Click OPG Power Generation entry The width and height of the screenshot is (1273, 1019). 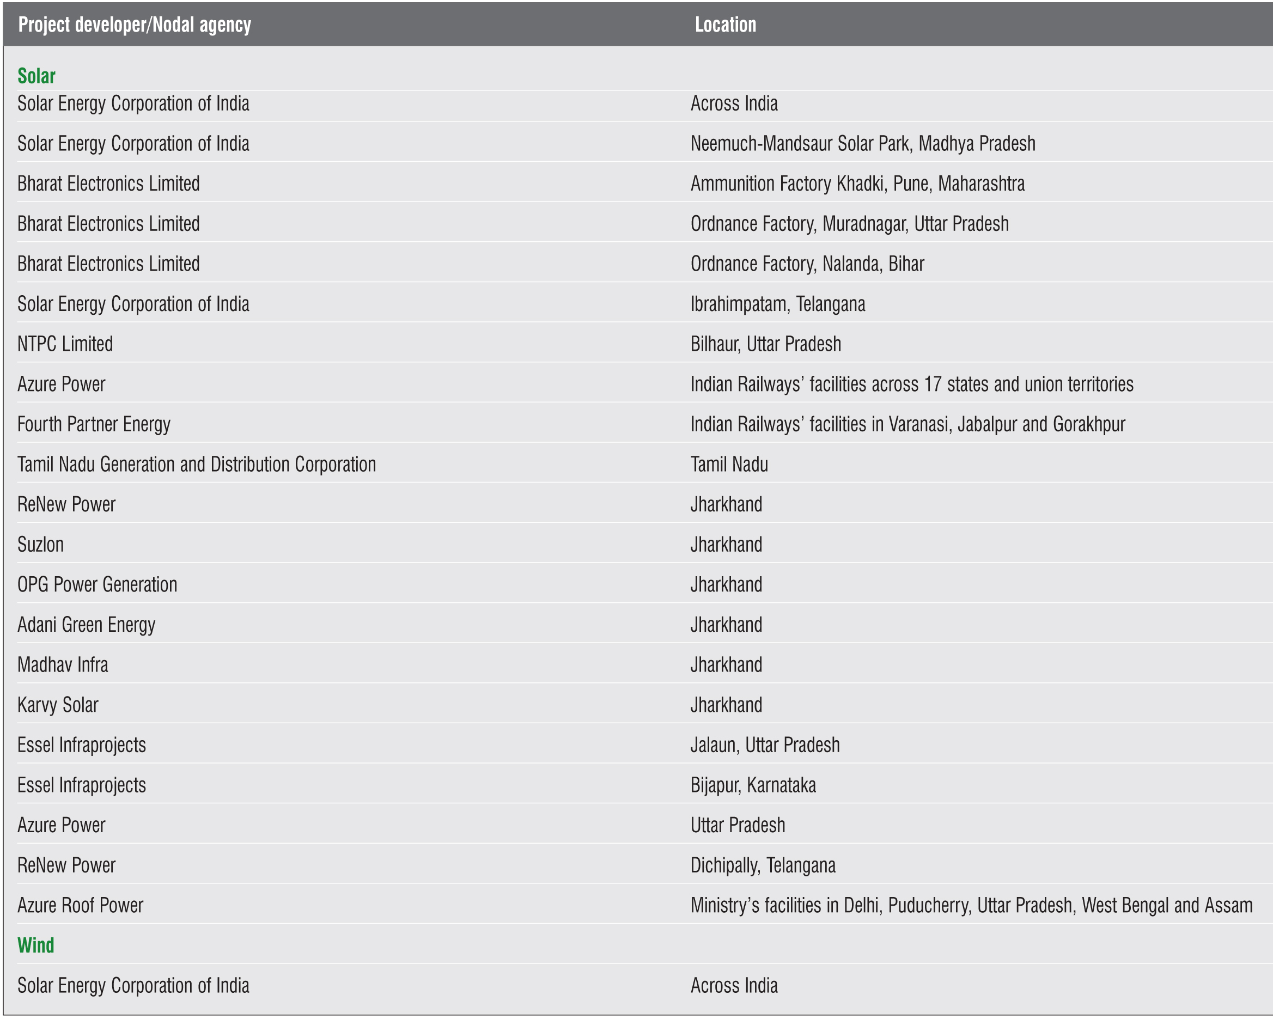98,584
